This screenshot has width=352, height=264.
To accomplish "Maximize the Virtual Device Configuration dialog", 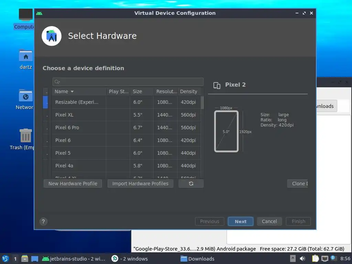I will pos(304,13).
